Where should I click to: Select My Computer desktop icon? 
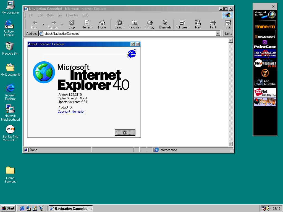(10, 7)
